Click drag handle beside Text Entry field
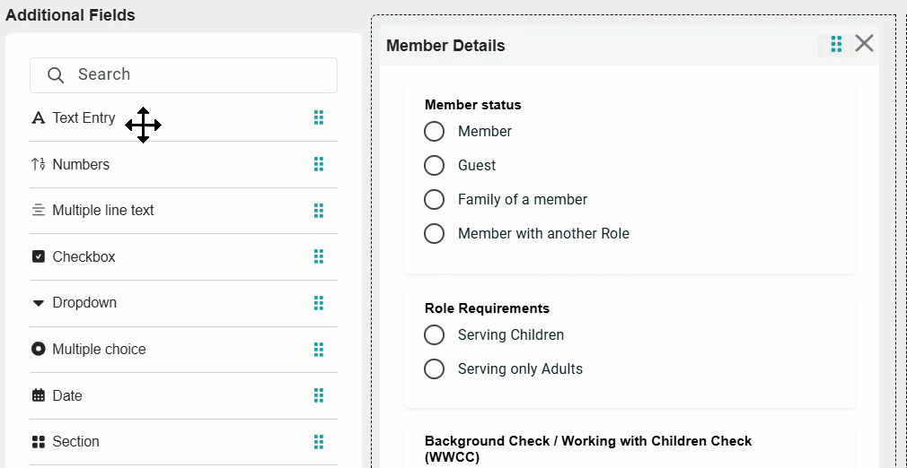The height and width of the screenshot is (468, 907). pyautogui.click(x=318, y=117)
